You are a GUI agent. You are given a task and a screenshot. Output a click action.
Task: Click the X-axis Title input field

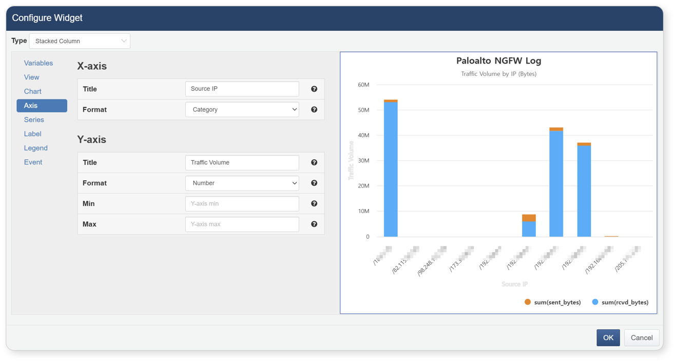coord(242,89)
